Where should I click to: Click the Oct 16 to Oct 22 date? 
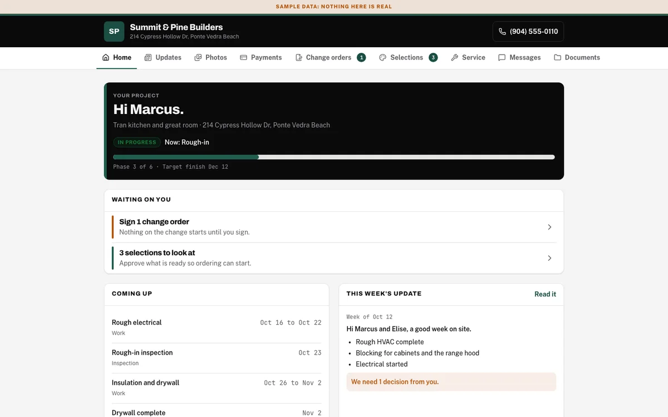tap(291, 322)
